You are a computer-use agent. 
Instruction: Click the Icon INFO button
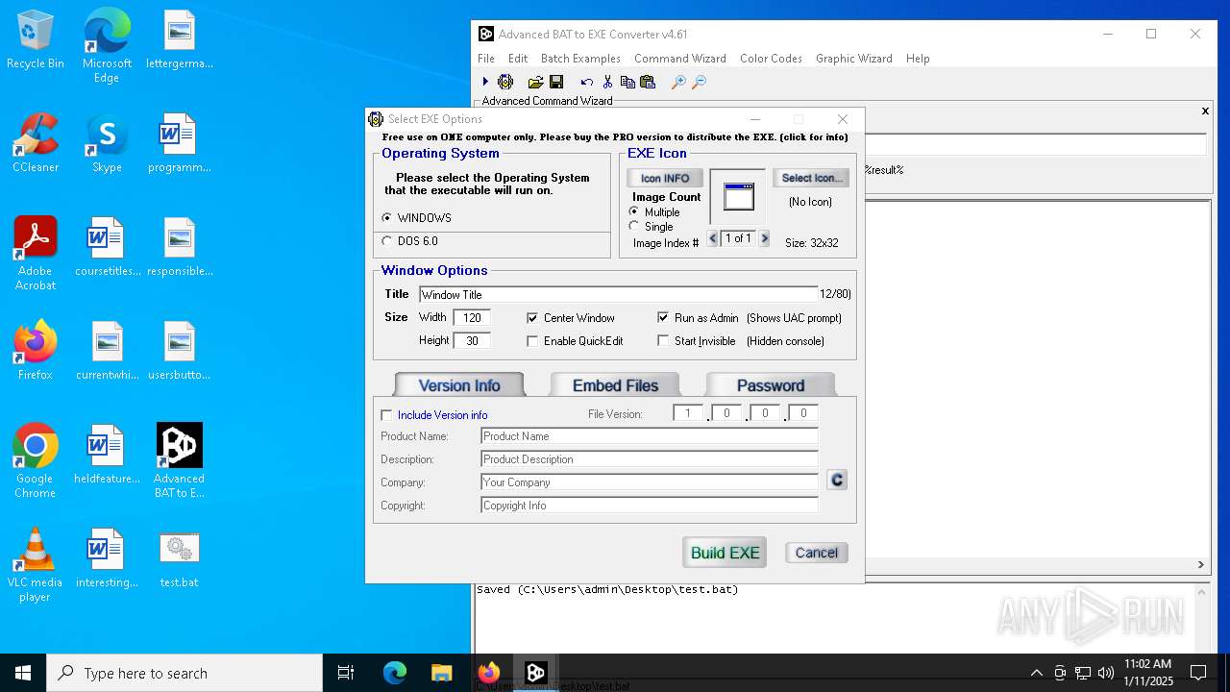(x=665, y=179)
